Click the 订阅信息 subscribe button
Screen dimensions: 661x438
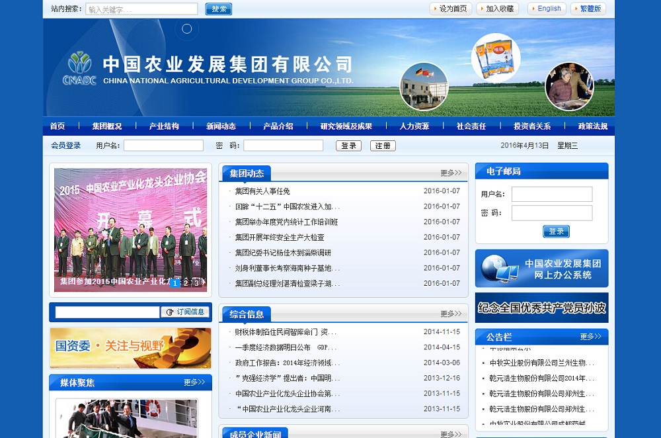click(186, 312)
